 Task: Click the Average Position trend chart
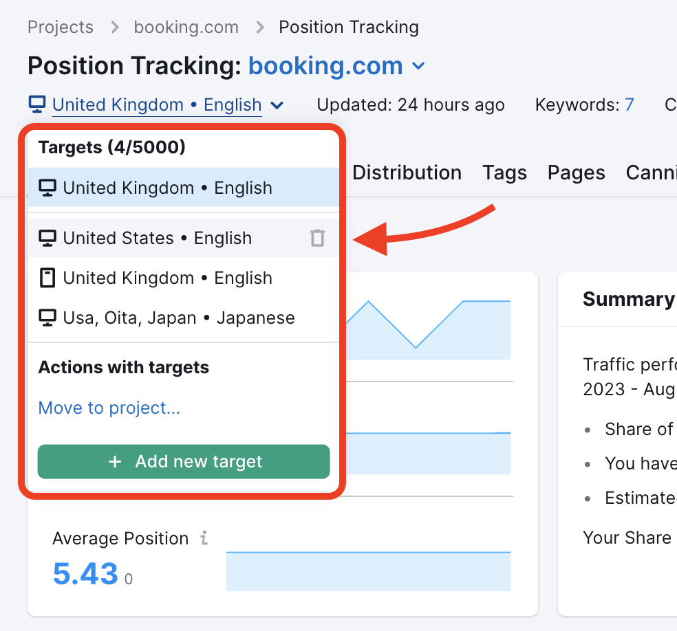coord(368,571)
